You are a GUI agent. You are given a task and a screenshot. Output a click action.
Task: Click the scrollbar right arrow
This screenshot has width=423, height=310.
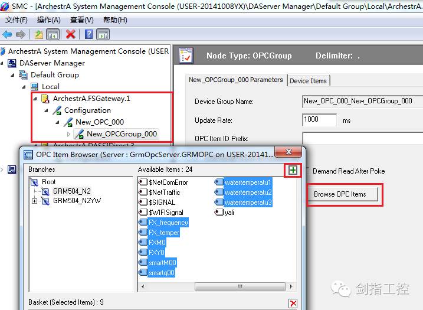[291, 286]
